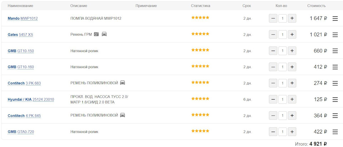The width and height of the screenshot is (343, 147).
Task: Decrease quantity of Contitech 3 PK 683
Action: 273,83
